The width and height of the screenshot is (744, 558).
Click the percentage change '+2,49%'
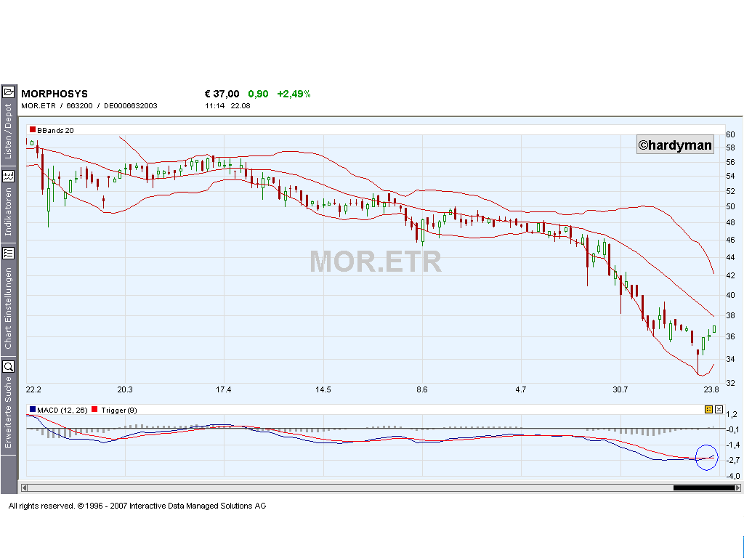(x=294, y=94)
